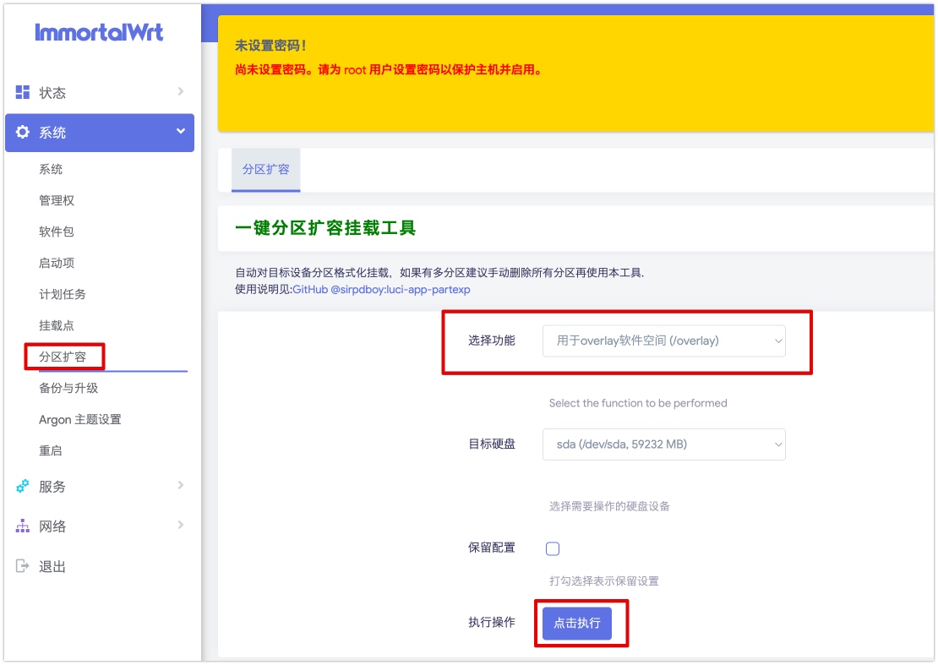Click the 系统 gear icon in sidebar

pos(22,133)
